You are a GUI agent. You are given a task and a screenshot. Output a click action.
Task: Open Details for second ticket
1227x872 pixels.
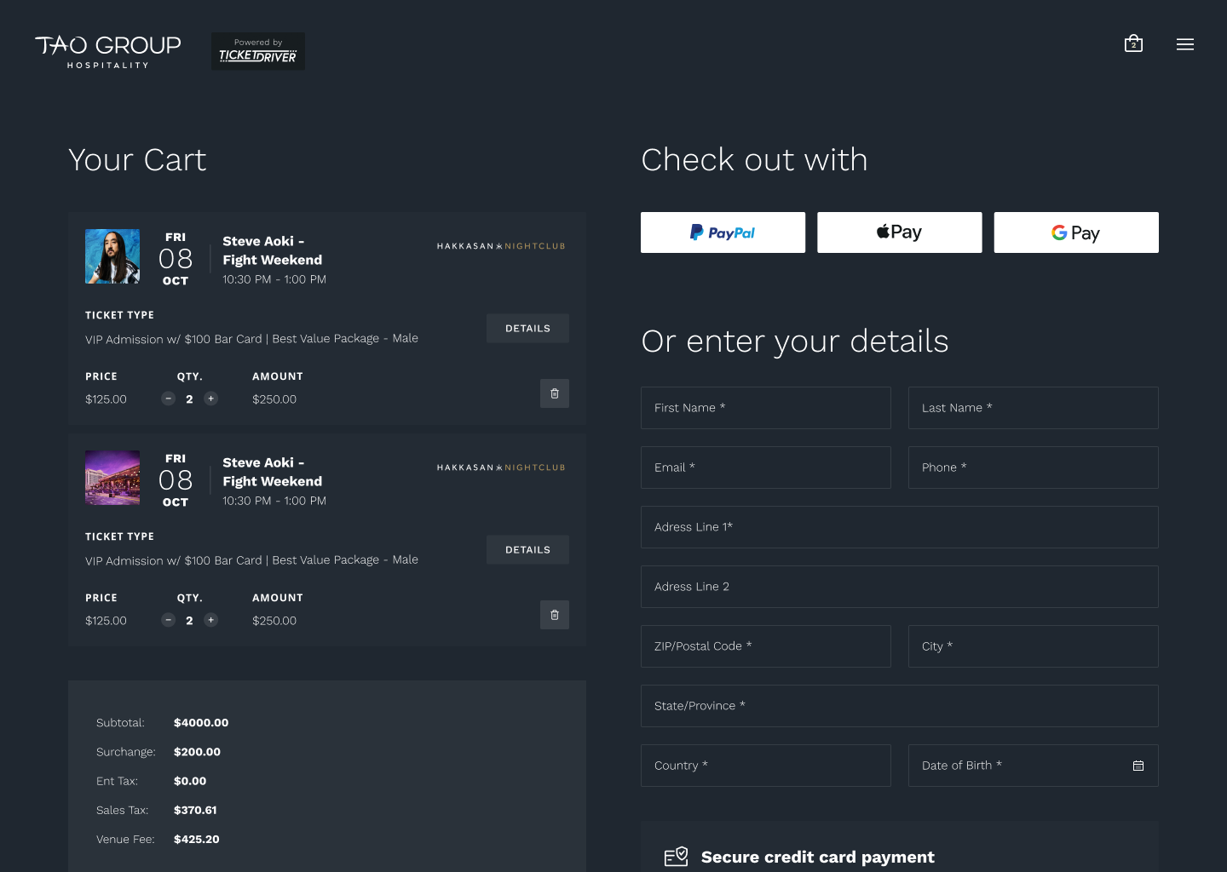coord(527,550)
